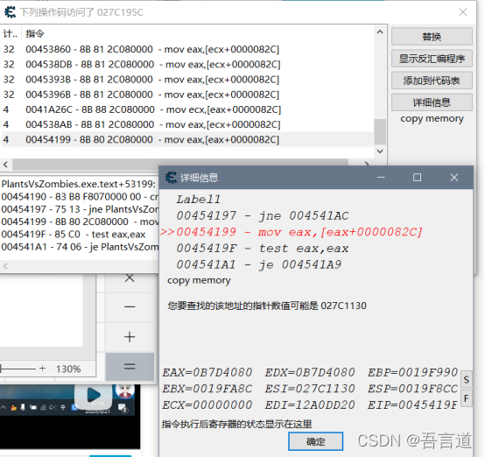Select the row with address 0045396B
The image size is (485, 457).
click(187, 95)
